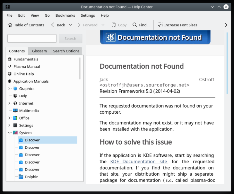Click the Online Help globe icon
The width and height of the screenshot is (234, 194).
(10, 74)
